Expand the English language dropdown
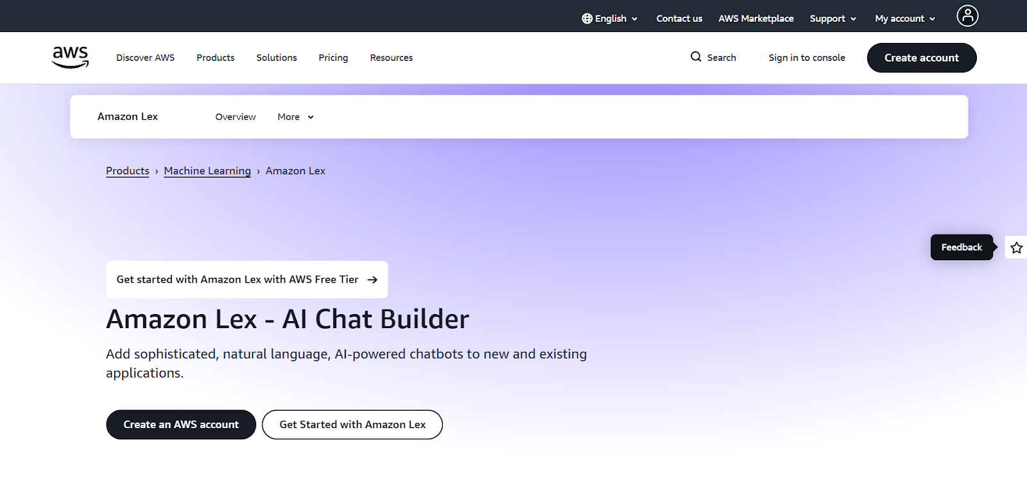 click(610, 19)
